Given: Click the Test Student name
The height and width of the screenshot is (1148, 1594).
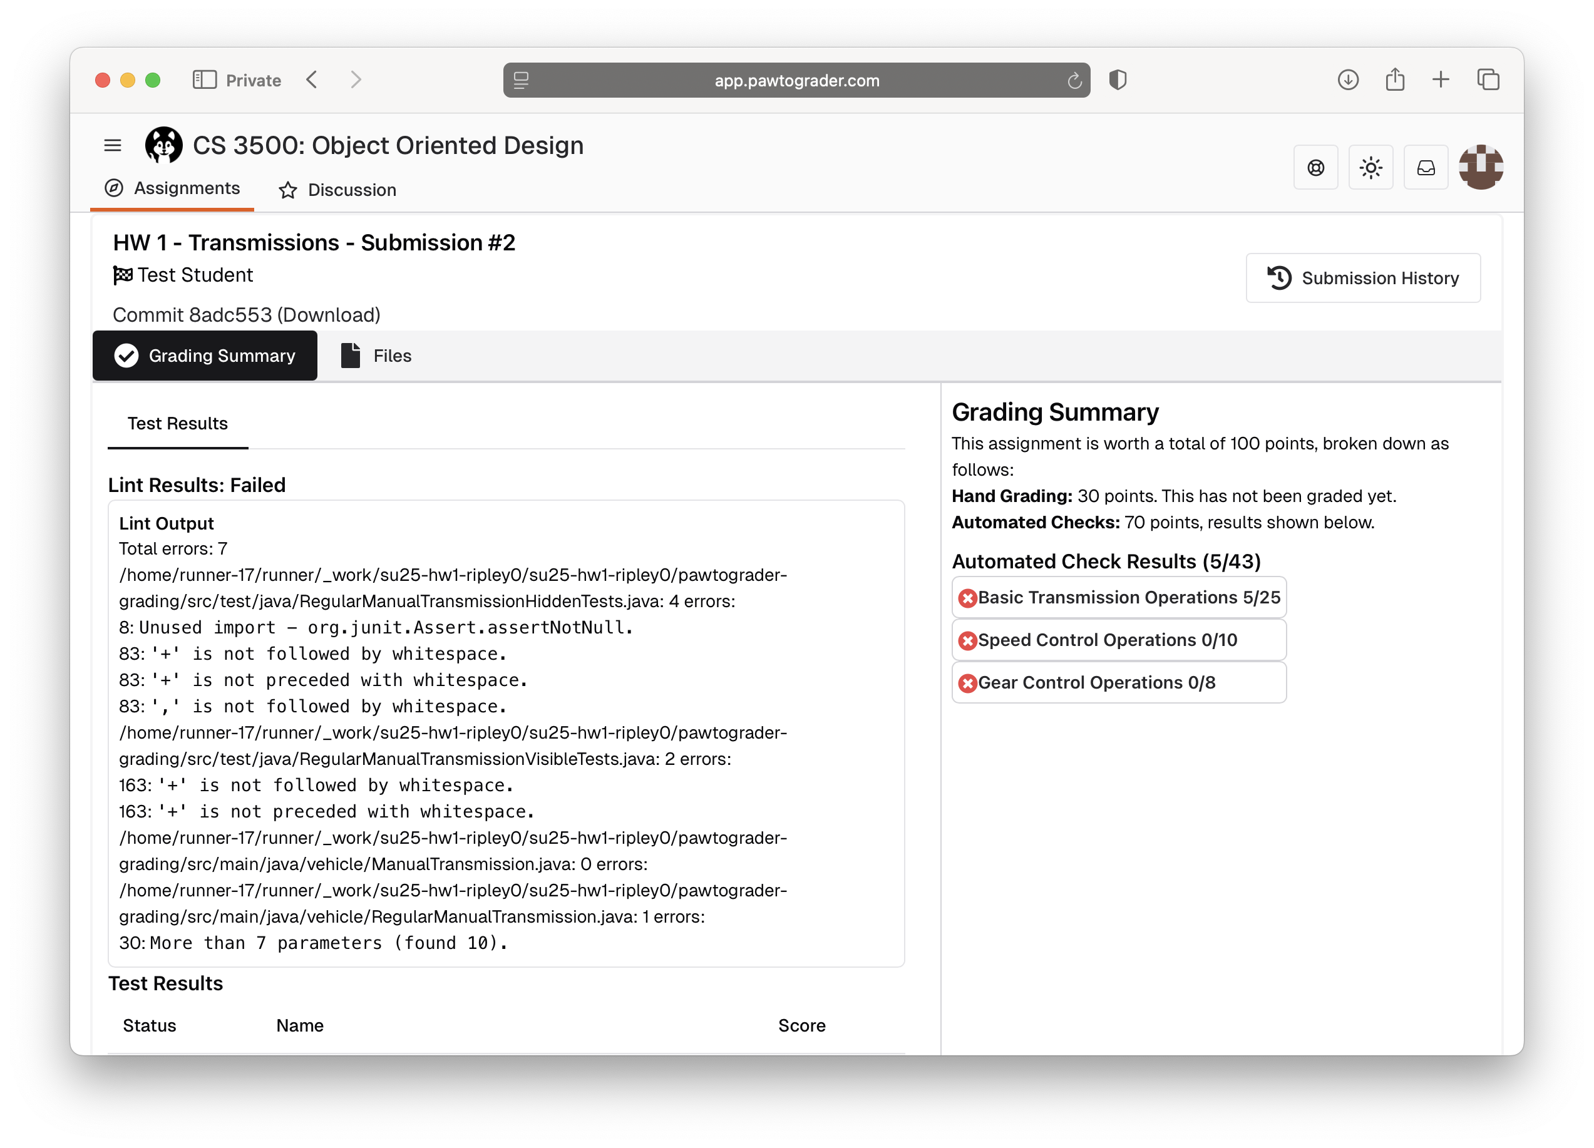Looking at the screenshot, I should point(195,275).
